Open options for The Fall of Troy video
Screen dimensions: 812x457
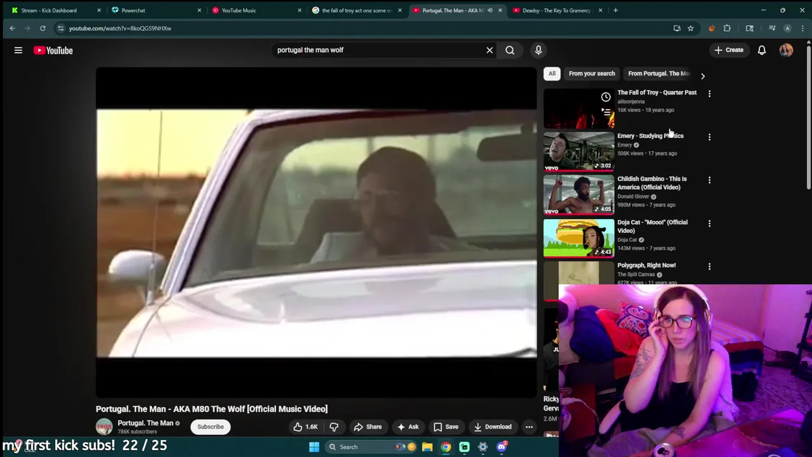(709, 94)
